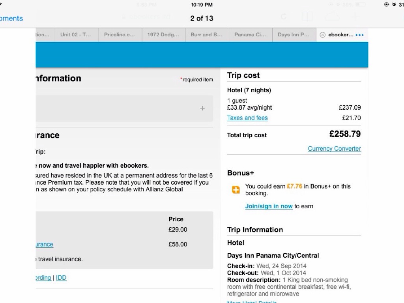Viewport: 404px width, 303px height.
Task: Expand the collapsed section with plus sign
Action: pyautogui.click(x=202, y=108)
